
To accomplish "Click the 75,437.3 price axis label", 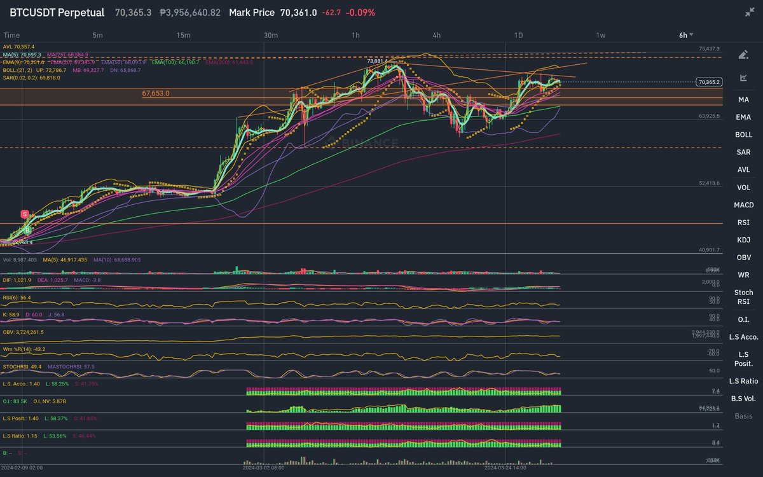I will (708, 48).
